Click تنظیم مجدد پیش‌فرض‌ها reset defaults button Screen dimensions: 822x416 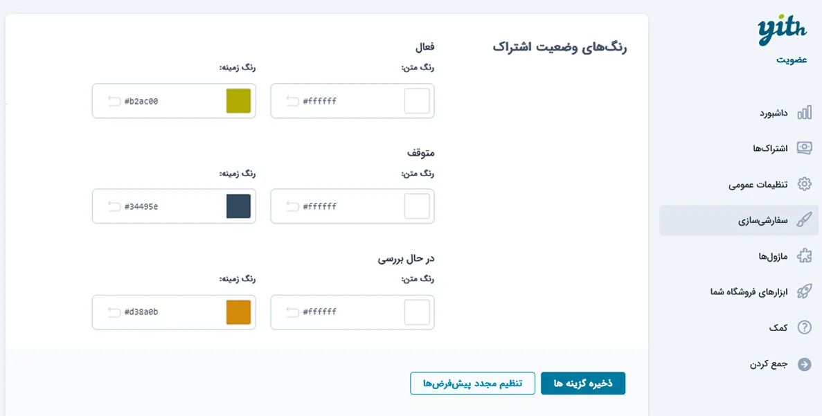tap(472, 383)
